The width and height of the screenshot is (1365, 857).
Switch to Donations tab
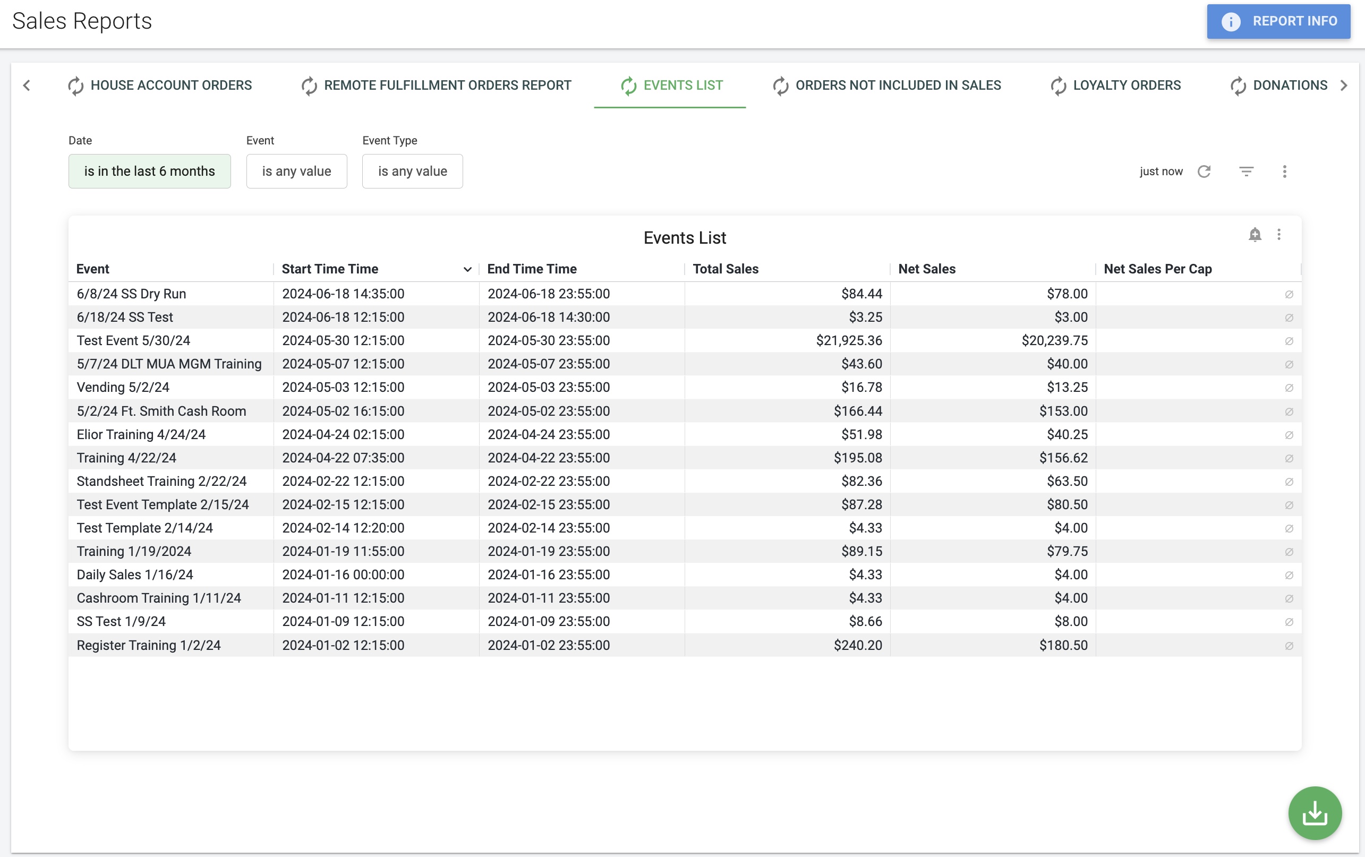pyautogui.click(x=1279, y=85)
